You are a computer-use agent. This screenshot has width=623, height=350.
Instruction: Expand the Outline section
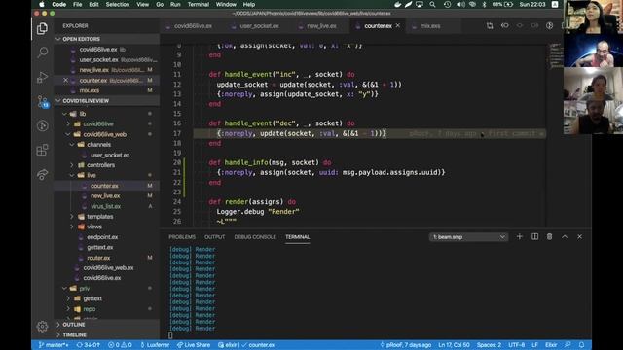coord(107,325)
